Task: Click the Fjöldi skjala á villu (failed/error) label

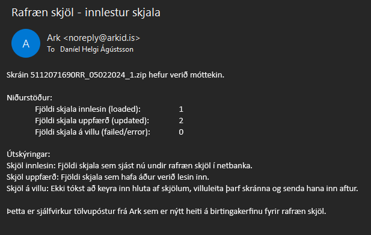Action: tap(93, 132)
